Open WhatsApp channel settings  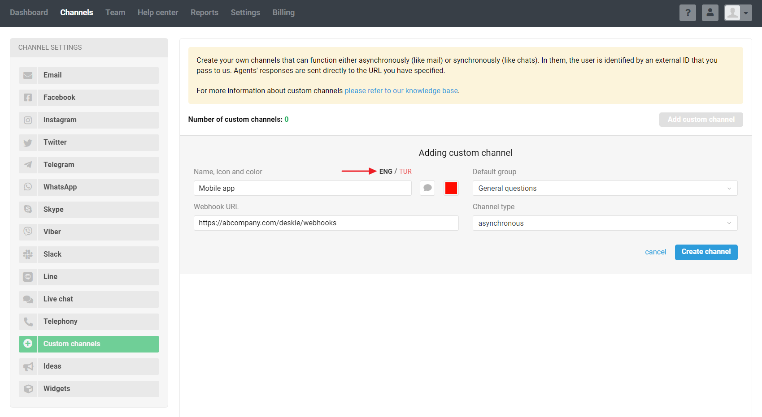[89, 187]
